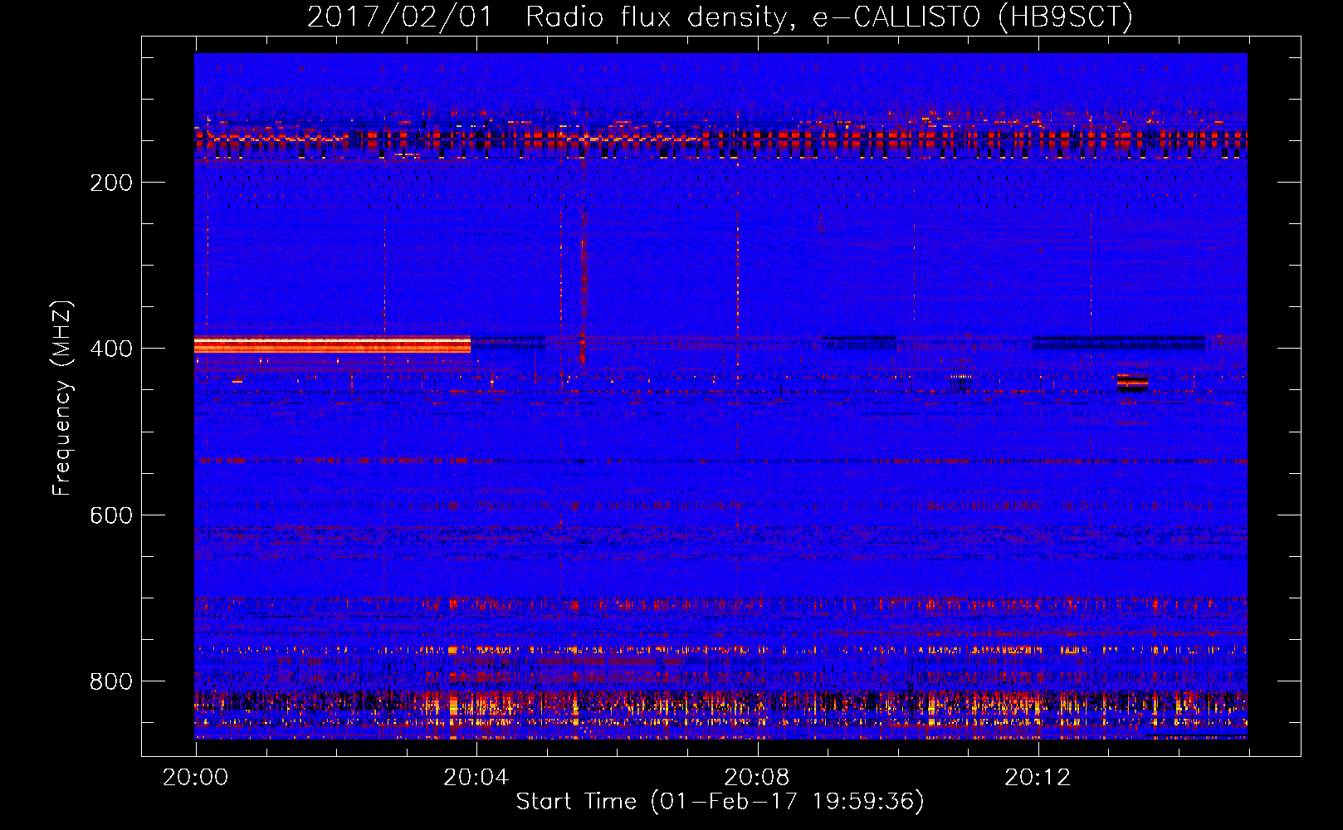This screenshot has height=830, width=1343.
Task: Click the 200 frequency tick label
Action: pyautogui.click(x=111, y=183)
